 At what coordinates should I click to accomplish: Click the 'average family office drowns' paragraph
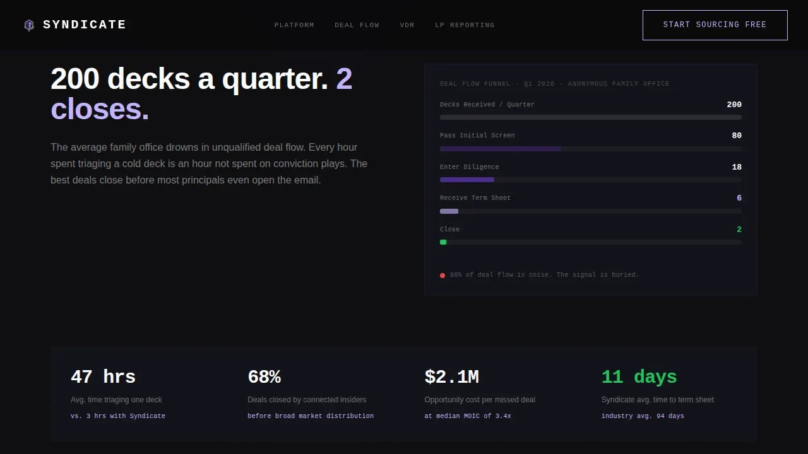pyautogui.click(x=209, y=163)
